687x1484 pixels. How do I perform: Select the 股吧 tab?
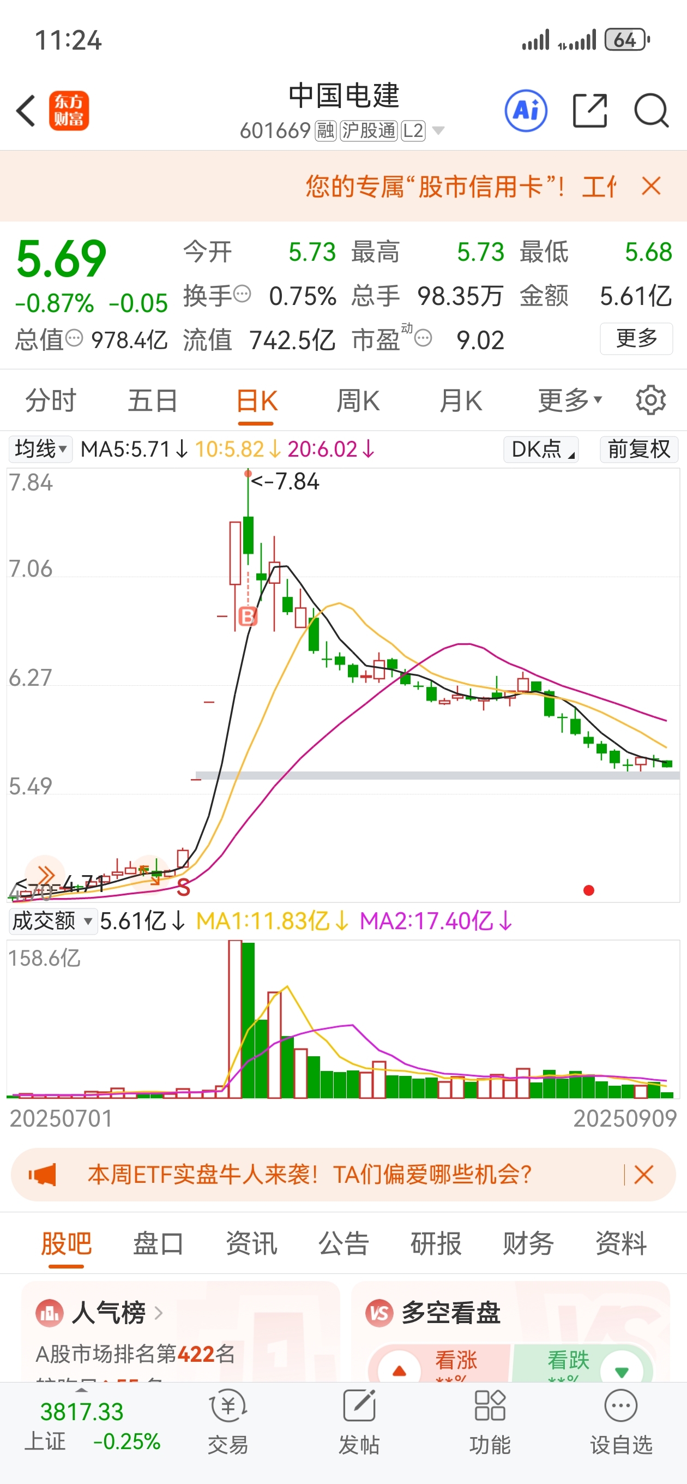[x=66, y=1243]
